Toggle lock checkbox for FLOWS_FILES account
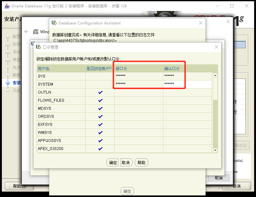Image resolution: width=256 pixels, height=197 pixels. 100,100
